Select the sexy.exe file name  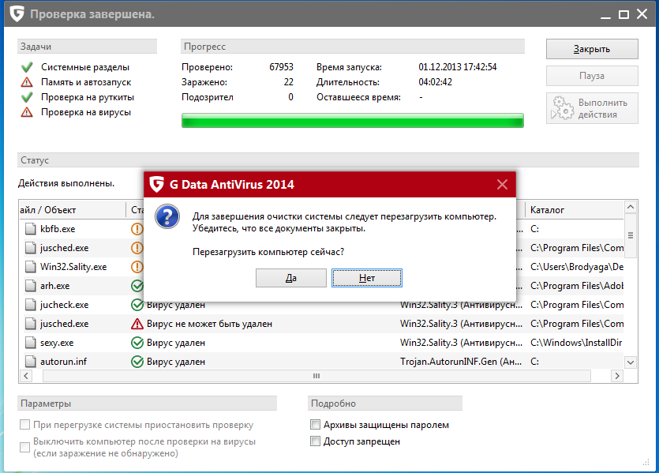point(57,343)
